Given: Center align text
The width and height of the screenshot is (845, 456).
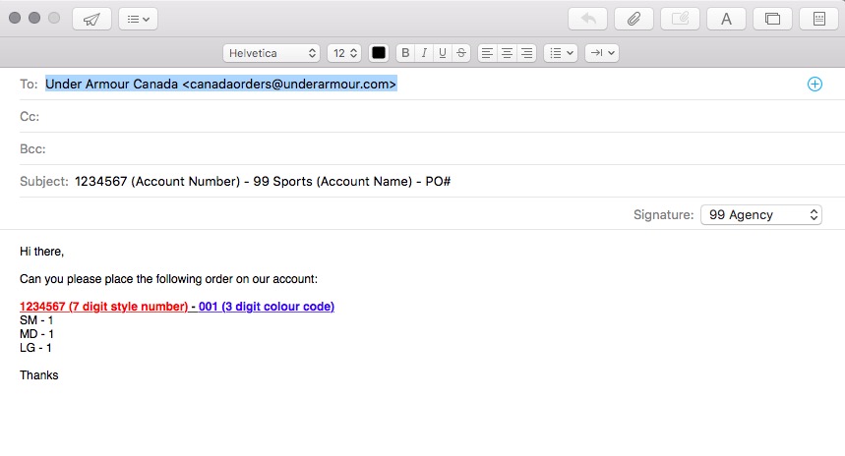Looking at the screenshot, I should click(508, 53).
